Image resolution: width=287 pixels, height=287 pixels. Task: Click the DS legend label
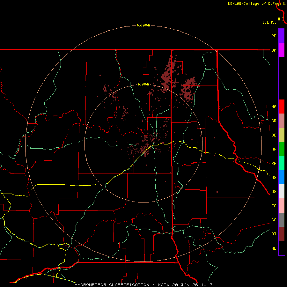click(x=274, y=192)
